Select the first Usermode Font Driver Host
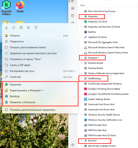Viewport: 138px width, 148px height. tap(108, 104)
